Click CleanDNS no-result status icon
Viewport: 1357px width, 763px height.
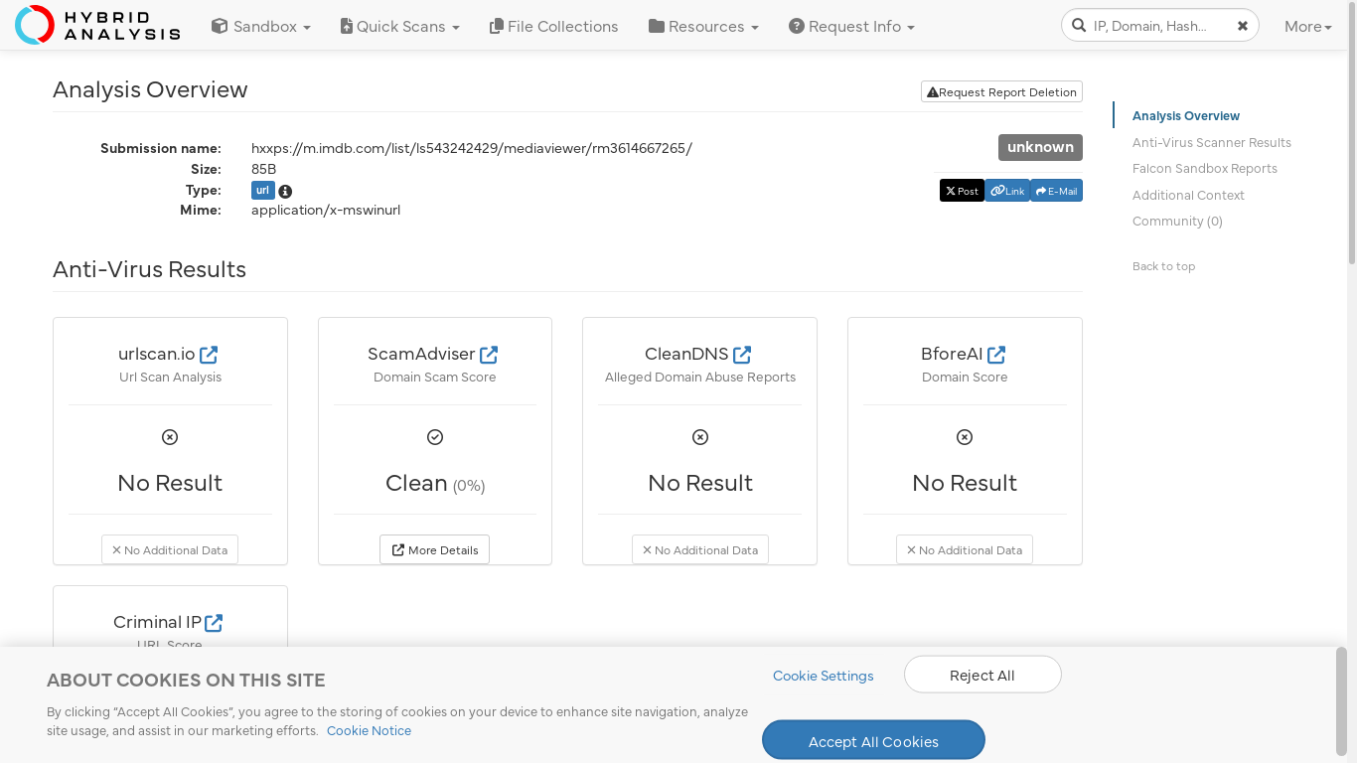(700, 437)
